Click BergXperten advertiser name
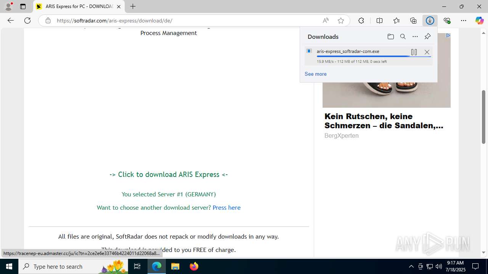The width and height of the screenshot is (488, 274). pyautogui.click(x=341, y=135)
